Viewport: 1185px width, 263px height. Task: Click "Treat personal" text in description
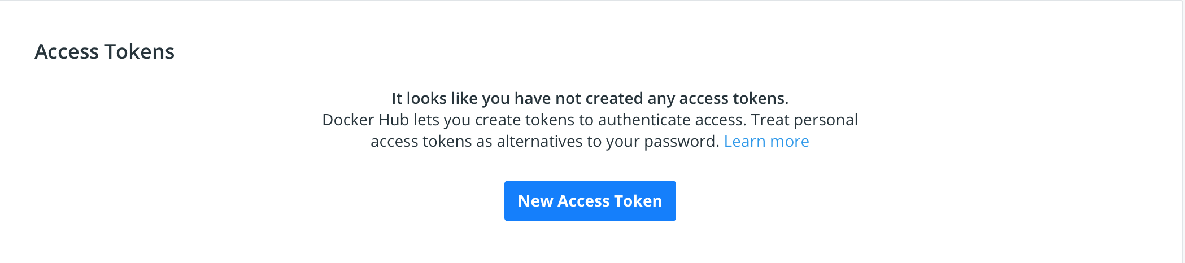point(804,120)
